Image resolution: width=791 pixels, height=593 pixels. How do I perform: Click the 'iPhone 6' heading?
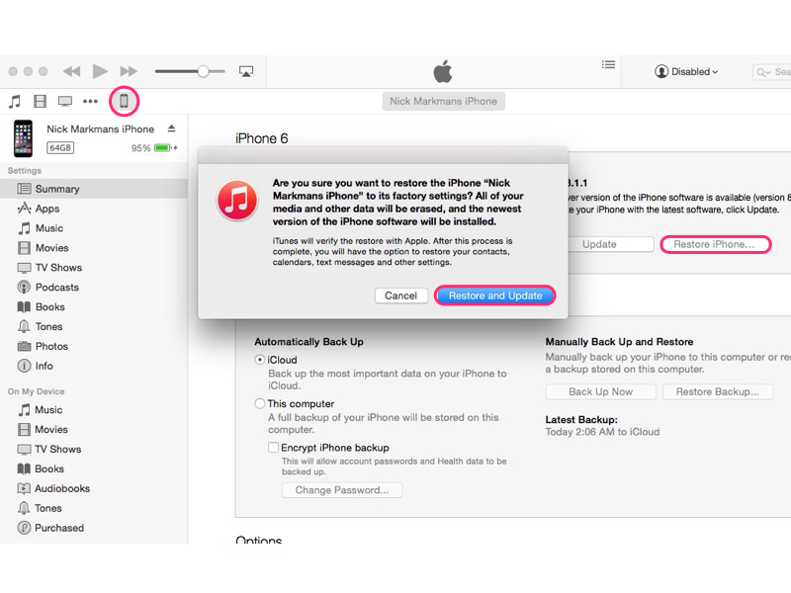pyautogui.click(x=261, y=138)
